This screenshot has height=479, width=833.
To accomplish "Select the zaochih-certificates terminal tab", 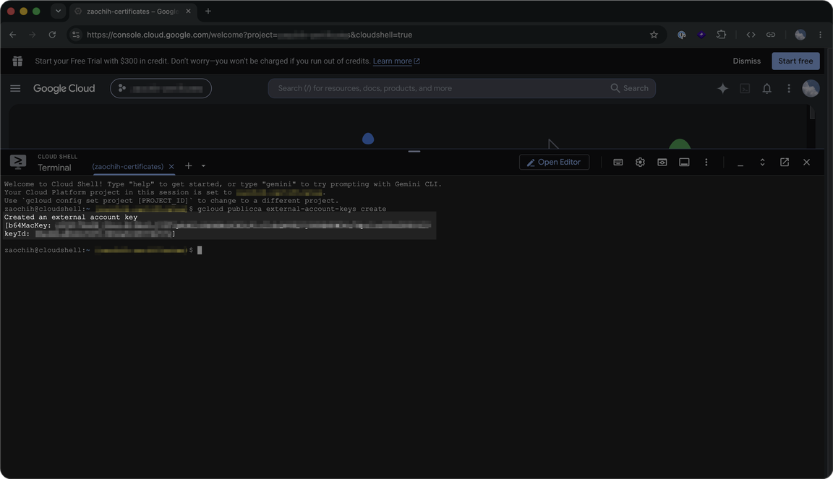I will click(x=127, y=167).
